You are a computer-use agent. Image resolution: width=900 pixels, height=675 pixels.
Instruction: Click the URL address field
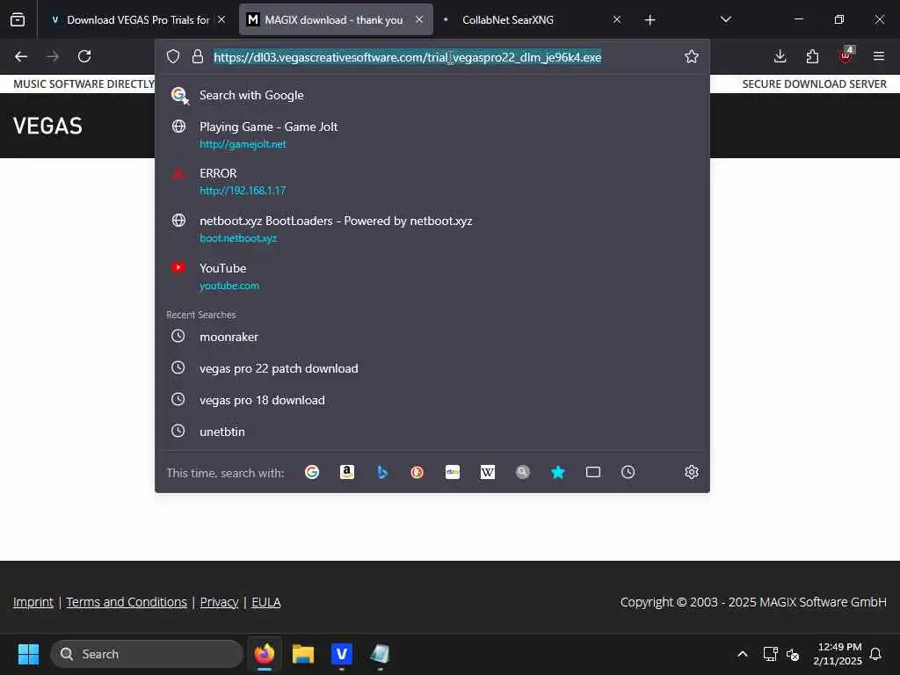[x=432, y=57]
